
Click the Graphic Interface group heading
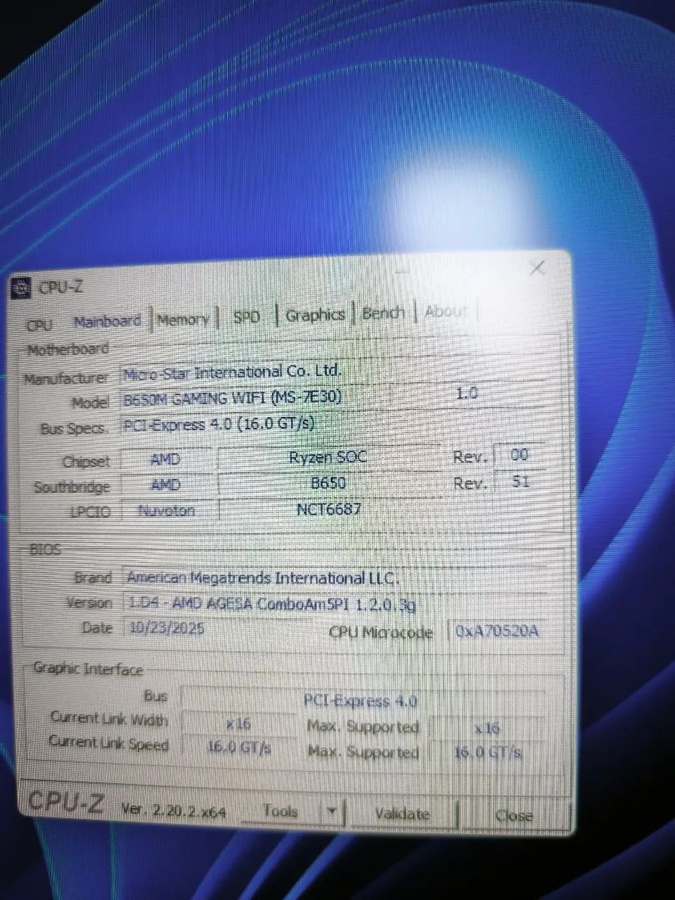point(88,669)
